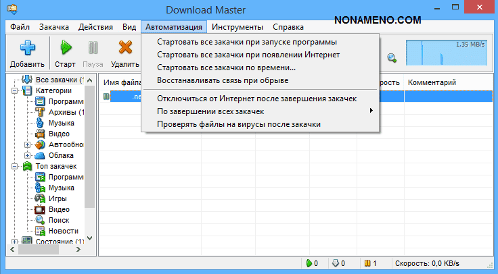The image size is (498, 274).
Task: Open the Инструменты menu
Action: [x=237, y=27]
